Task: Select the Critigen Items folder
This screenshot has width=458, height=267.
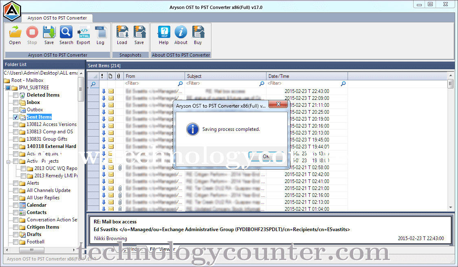Action: pos(43,227)
